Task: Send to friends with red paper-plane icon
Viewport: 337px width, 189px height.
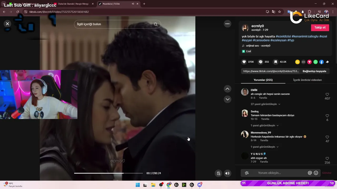Action: point(310,62)
